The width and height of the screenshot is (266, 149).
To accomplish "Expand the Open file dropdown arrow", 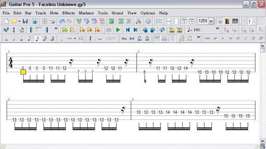I will tap(19, 21).
